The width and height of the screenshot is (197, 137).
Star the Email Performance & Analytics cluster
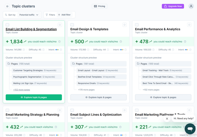[189, 25]
